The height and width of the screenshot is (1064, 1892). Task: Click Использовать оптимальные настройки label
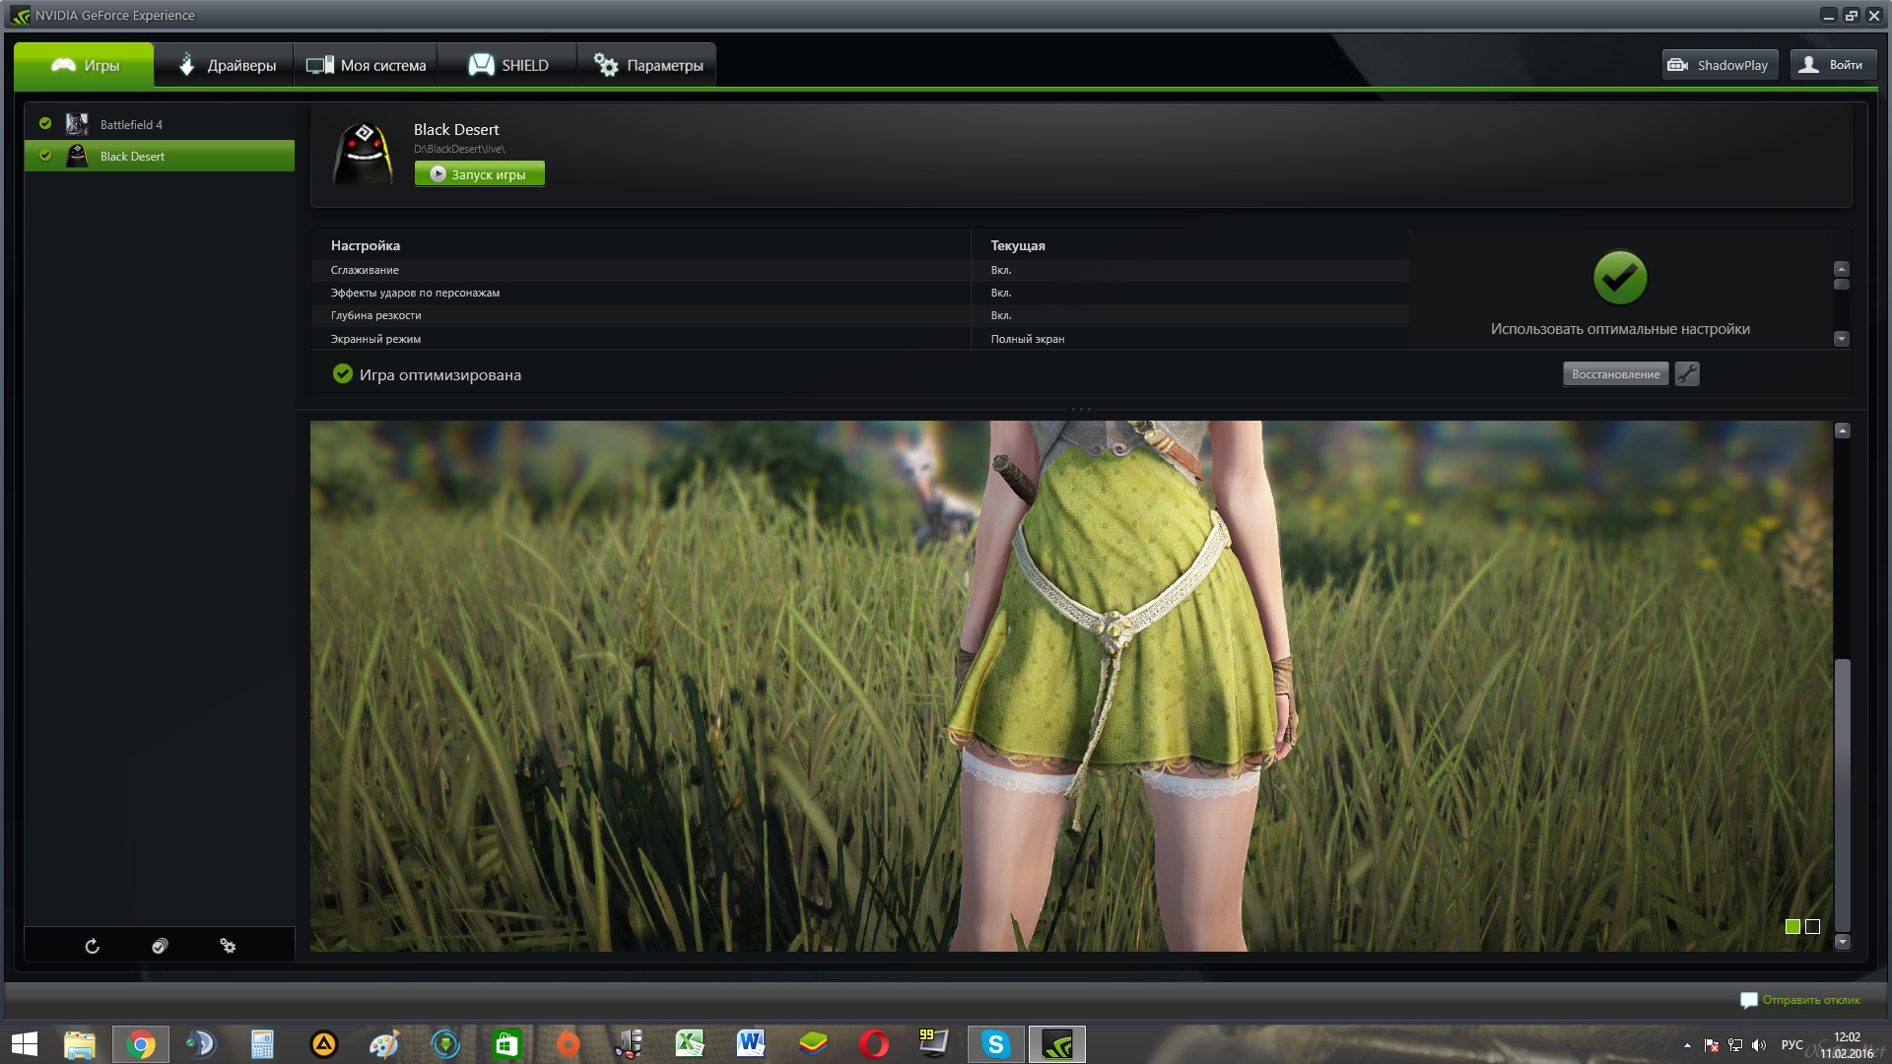[1620, 329]
